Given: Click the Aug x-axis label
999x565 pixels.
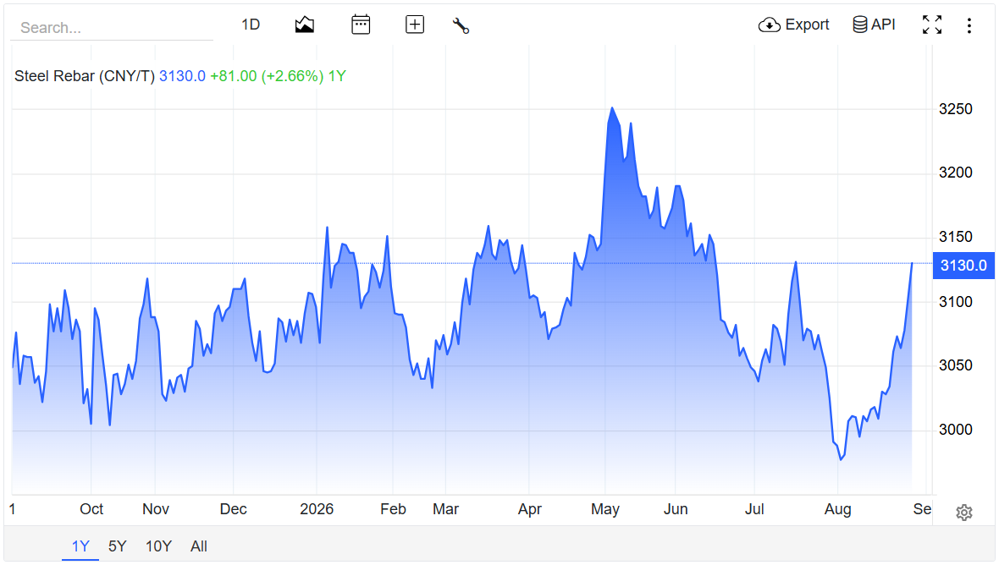Looking at the screenshot, I should [x=837, y=509].
